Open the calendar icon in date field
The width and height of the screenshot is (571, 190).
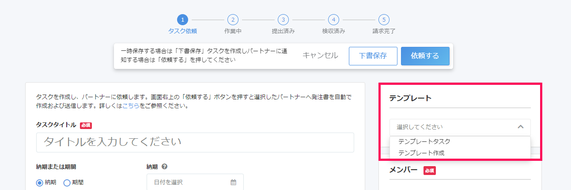click(233, 182)
